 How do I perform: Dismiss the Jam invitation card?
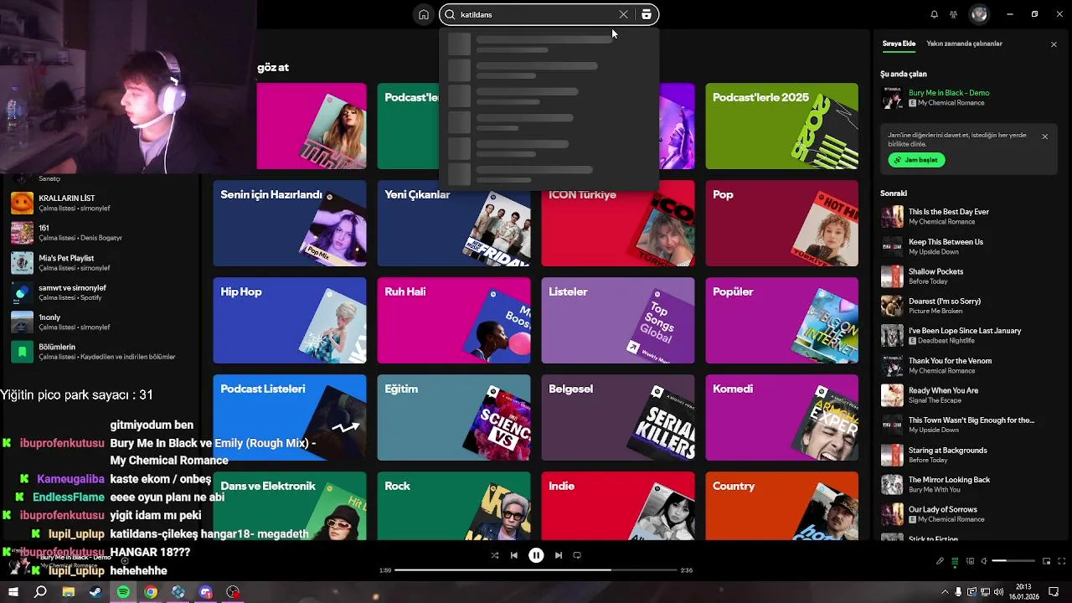click(x=1044, y=137)
